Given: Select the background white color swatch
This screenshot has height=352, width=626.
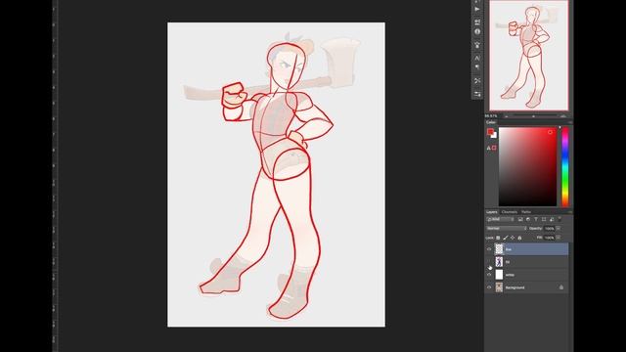Looking at the screenshot, I should [495, 136].
